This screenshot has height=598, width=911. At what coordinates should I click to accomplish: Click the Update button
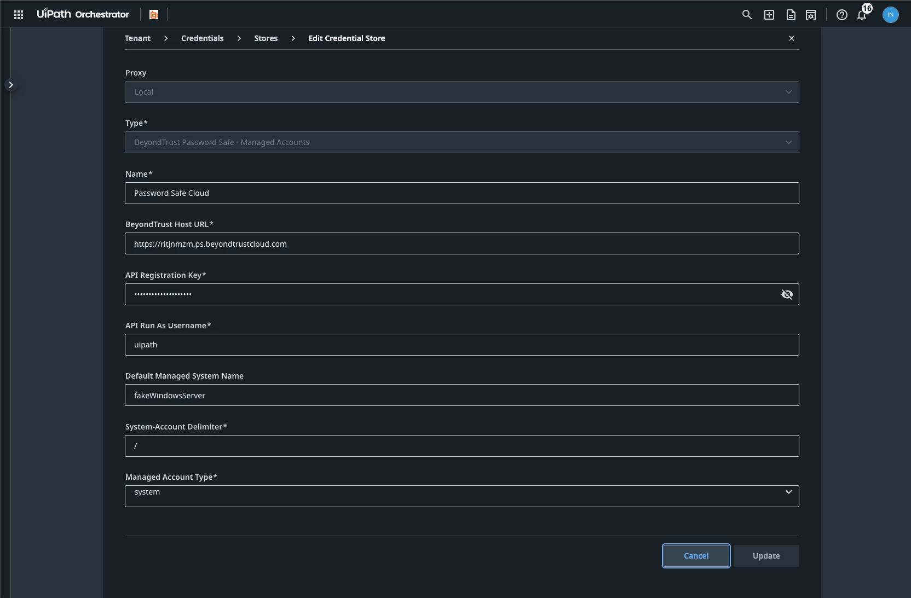point(766,556)
